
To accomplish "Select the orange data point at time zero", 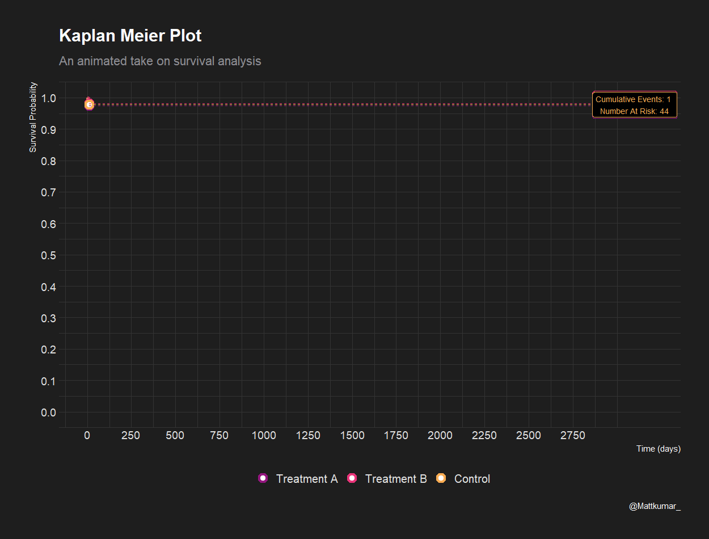I will click(x=89, y=104).
